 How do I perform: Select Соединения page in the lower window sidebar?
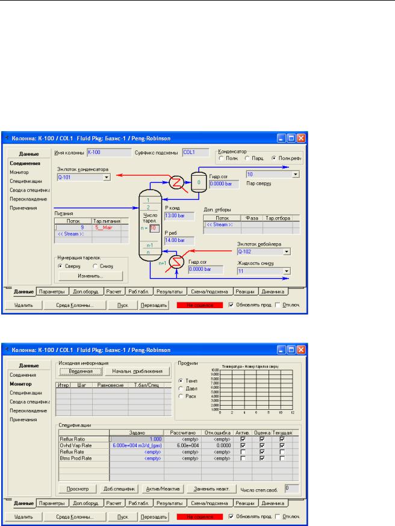[x=23, y=375]
